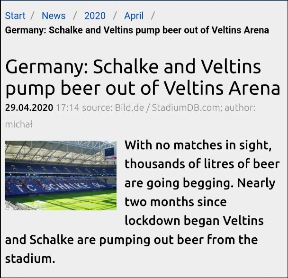Click the StadiumDB.com source name
Viewport: 288px width, 278px height.
tap(186, 108)
